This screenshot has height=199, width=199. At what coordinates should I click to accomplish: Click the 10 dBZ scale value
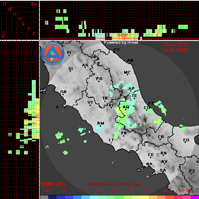pos(98,191)
